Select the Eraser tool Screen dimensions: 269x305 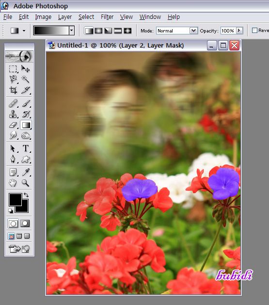tap(13, 125)
